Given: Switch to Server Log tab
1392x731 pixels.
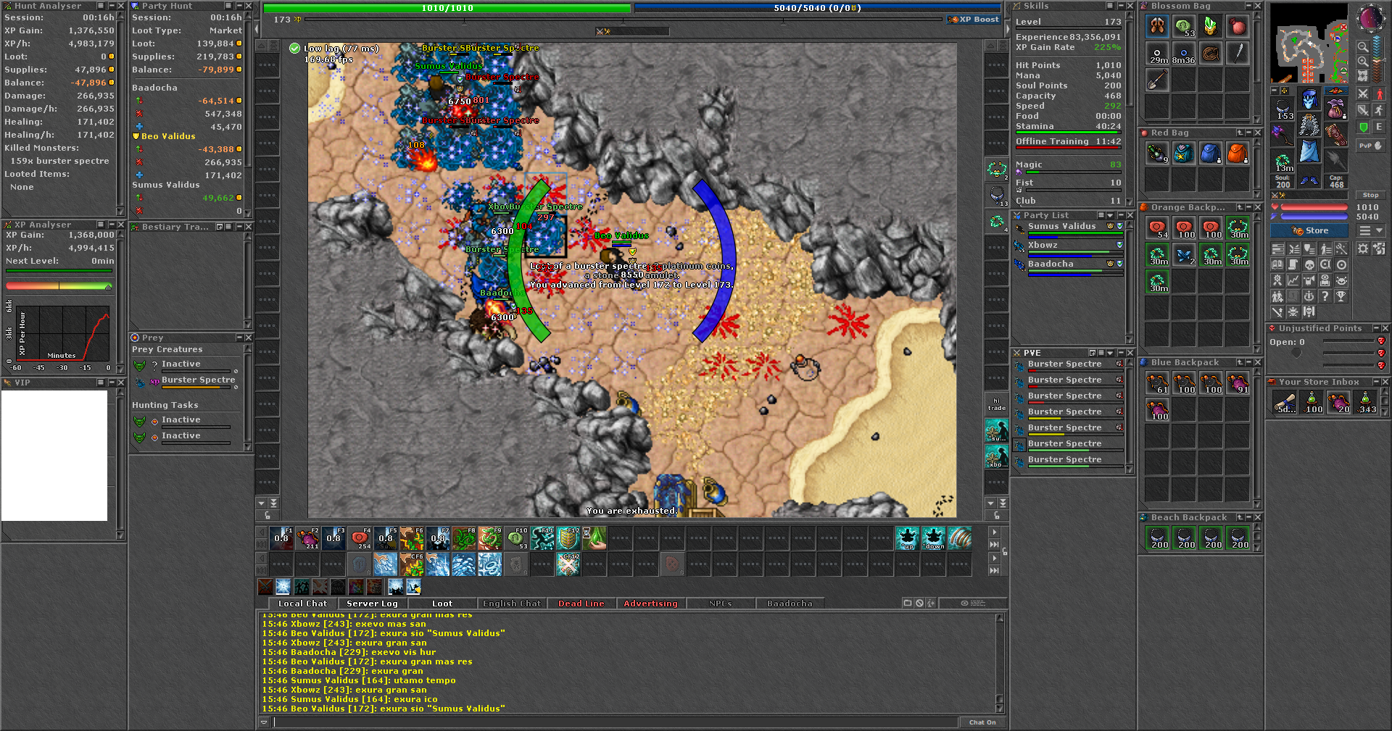Looking at the screenshot, I should (372, 603).
